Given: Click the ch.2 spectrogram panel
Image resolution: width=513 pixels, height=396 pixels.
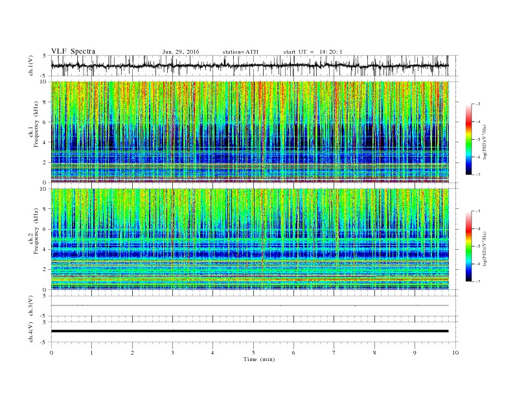Looking at the screenshot, I should pos(249,239).
